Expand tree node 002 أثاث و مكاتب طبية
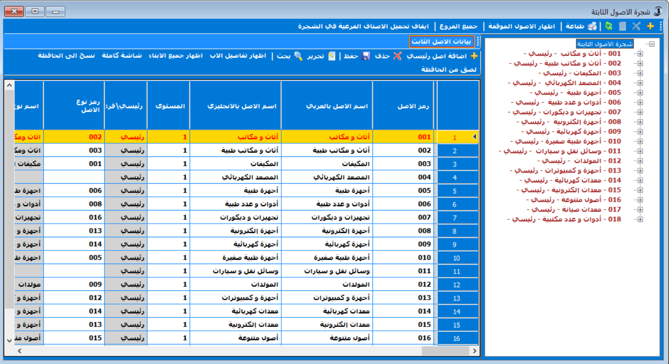 (640, 63)
